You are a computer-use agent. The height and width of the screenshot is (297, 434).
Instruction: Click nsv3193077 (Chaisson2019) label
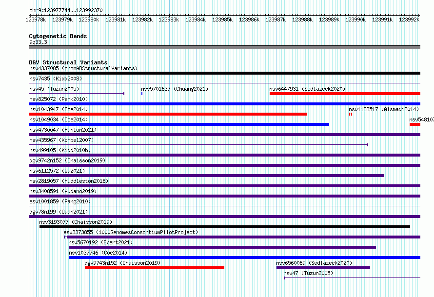pos(76,222)
